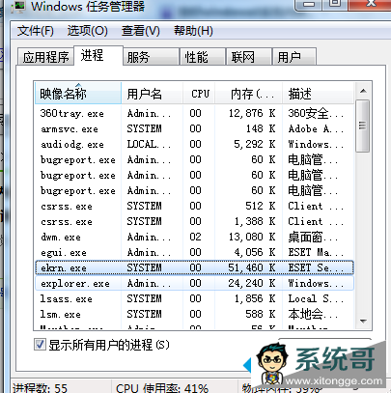The width and height of the screenshot is (391, 393).
Task: Click the Task Manager title bar icon
Action: (19, 7)
